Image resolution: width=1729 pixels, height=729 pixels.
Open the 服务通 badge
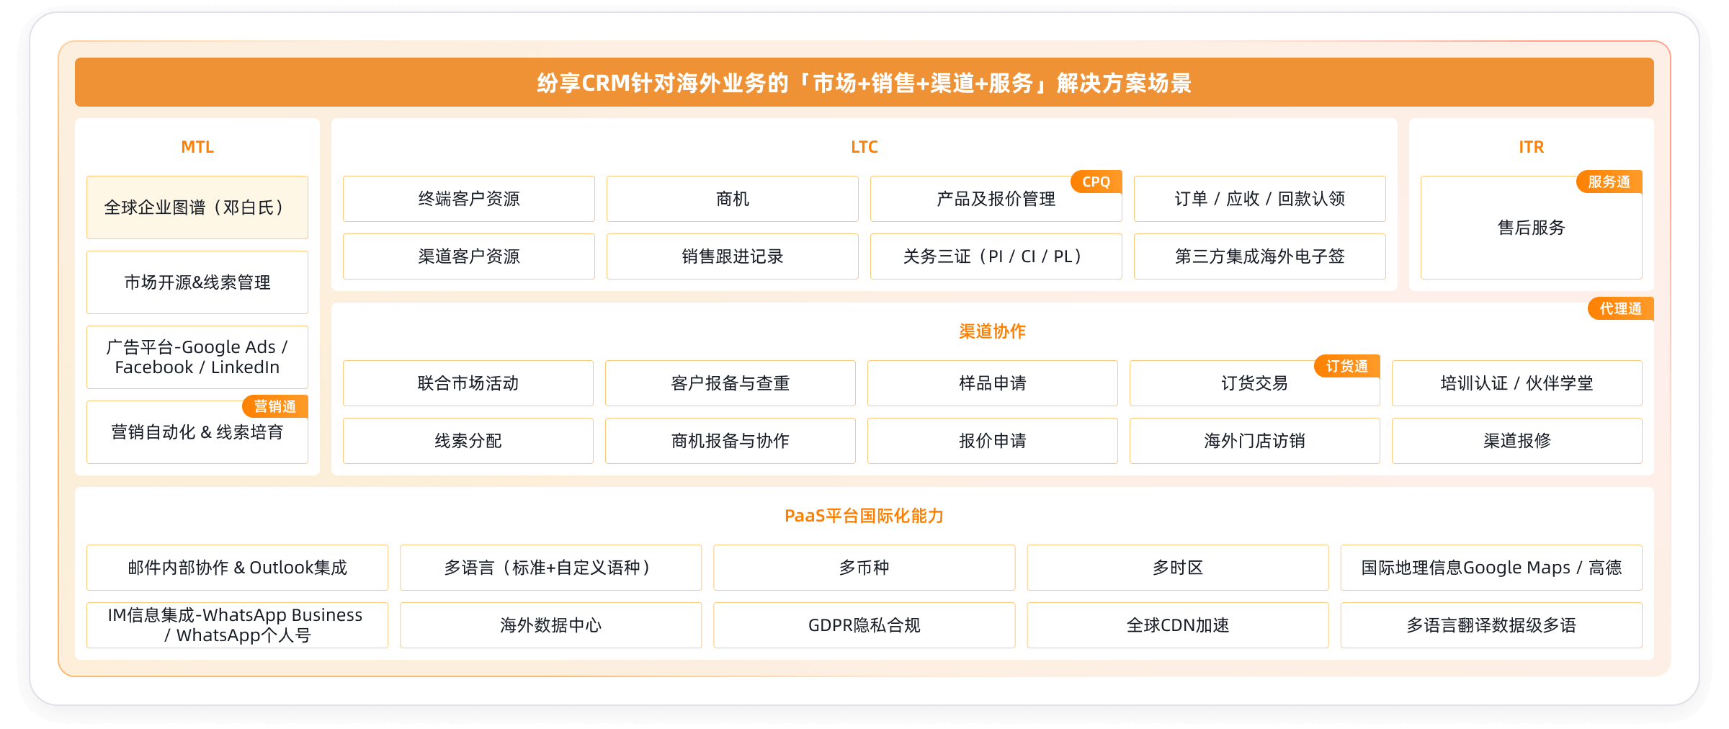[1609, 182]
